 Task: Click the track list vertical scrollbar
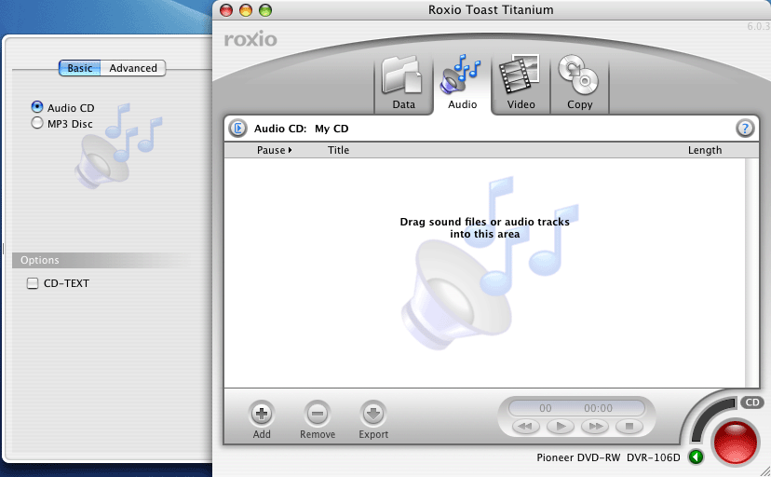[x=752, y=272]
